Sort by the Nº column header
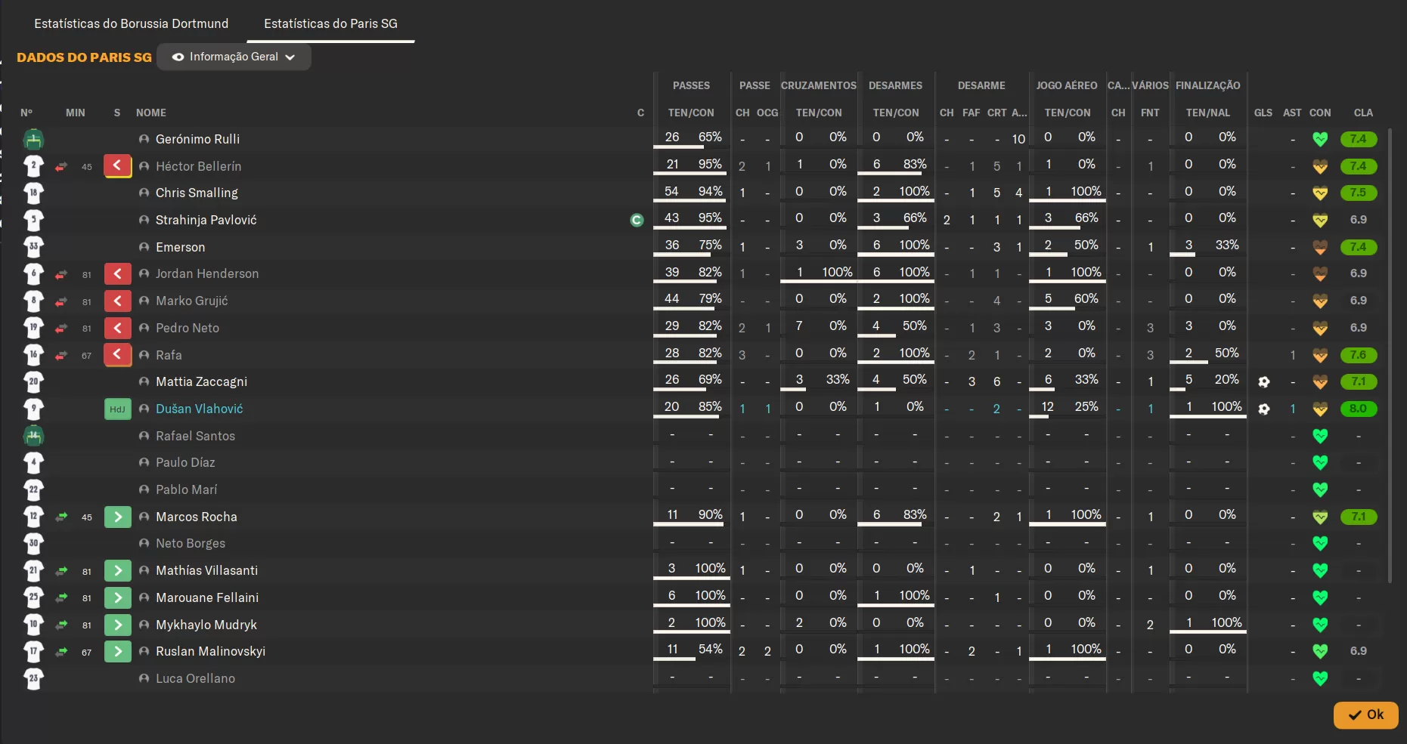 [26, 113]
